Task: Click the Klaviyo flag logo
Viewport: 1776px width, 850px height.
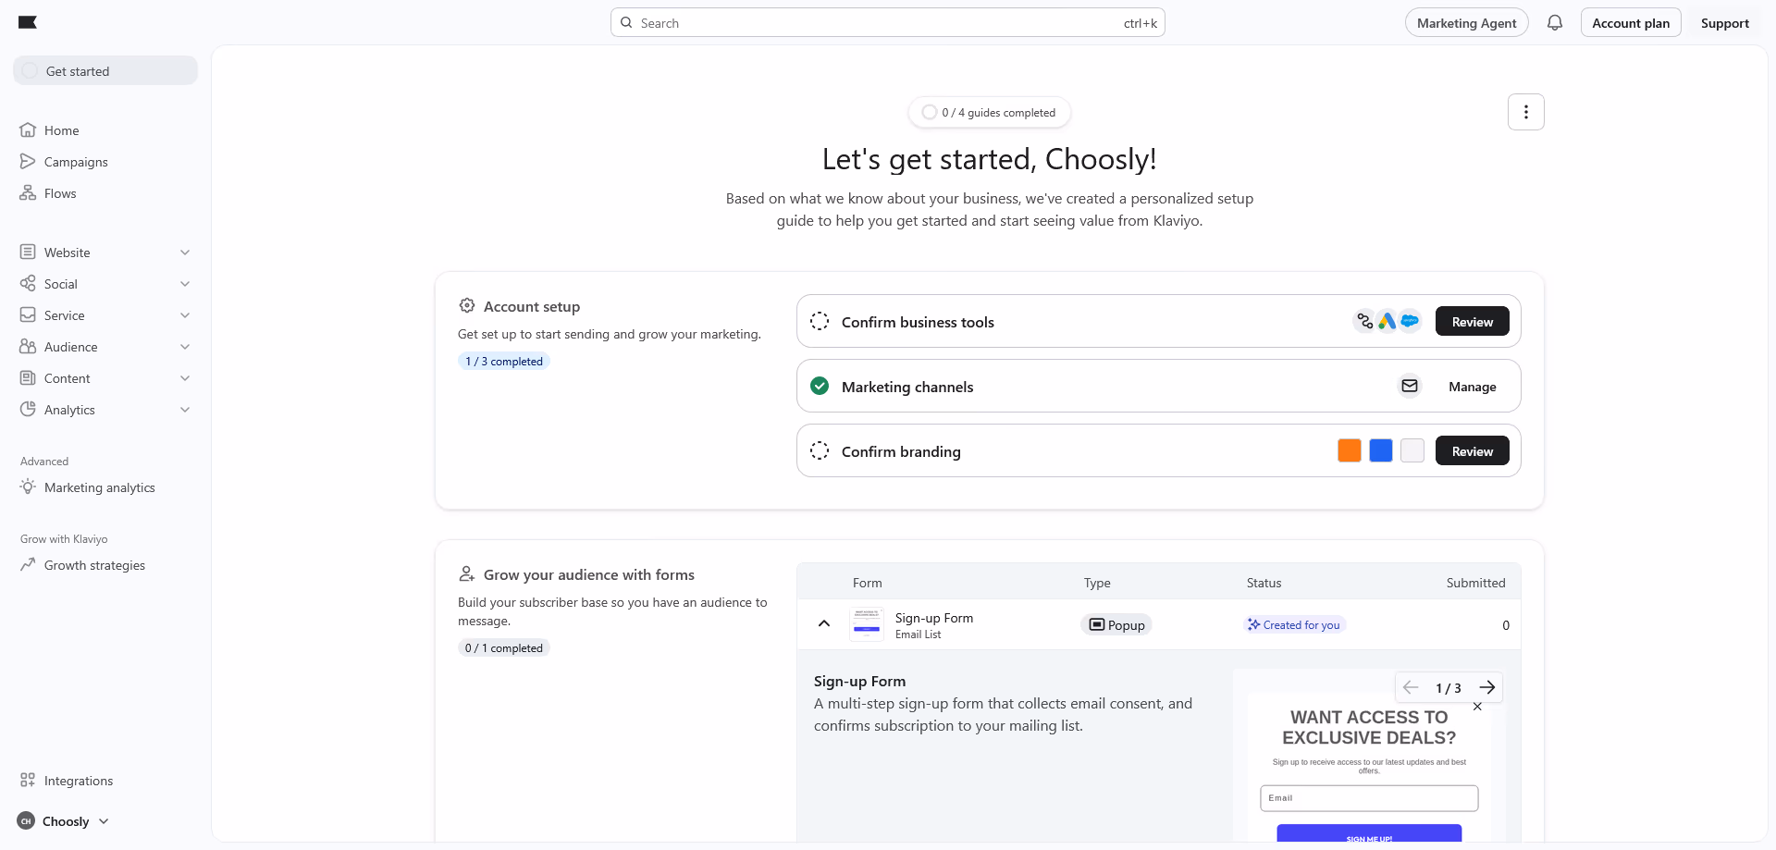Action: pos(28,22)
